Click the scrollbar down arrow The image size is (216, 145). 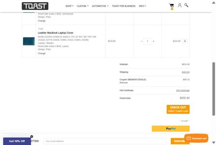(x=214, y=142)
